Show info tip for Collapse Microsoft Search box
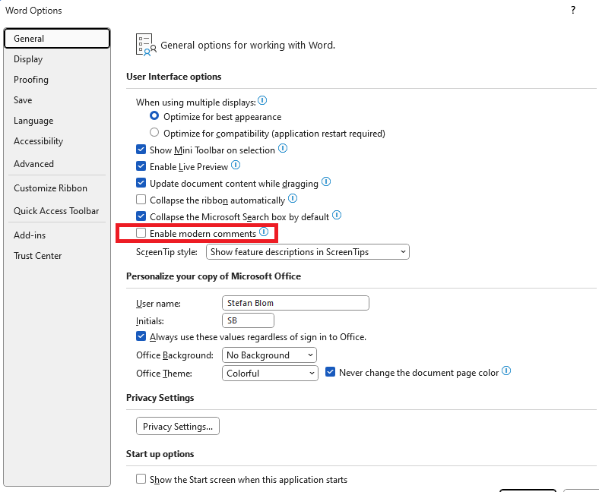 pos(337,216)
